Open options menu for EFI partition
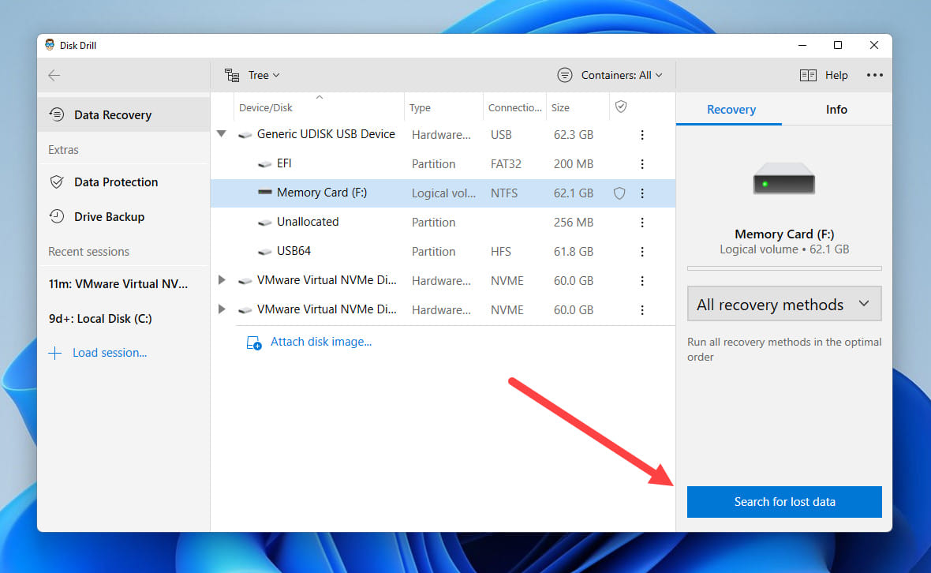Viewport: 931px width, 573px height. click(642, 164)
